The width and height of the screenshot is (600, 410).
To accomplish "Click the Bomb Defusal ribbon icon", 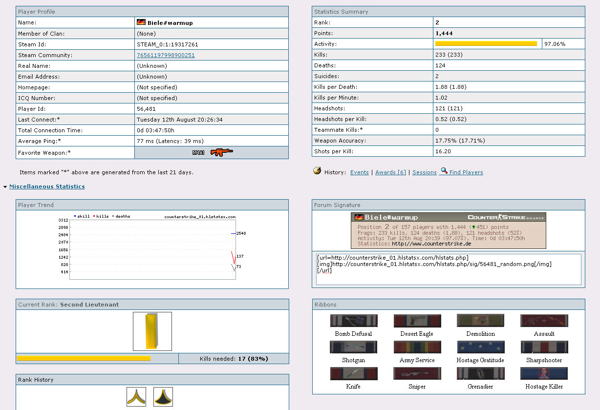I will coord(353,321).
